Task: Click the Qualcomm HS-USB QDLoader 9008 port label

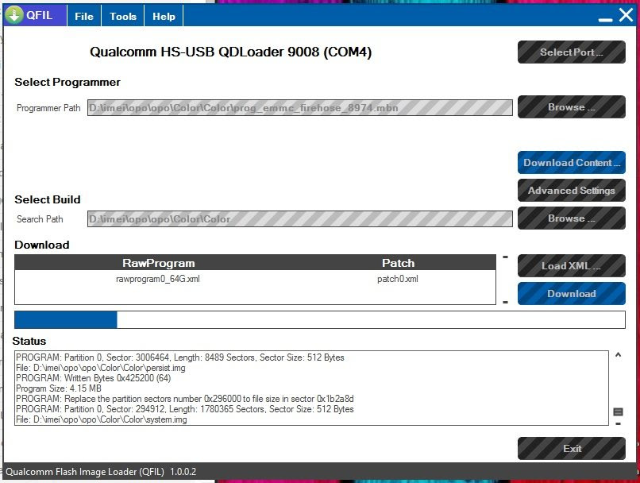Action: tap(230, 52)
